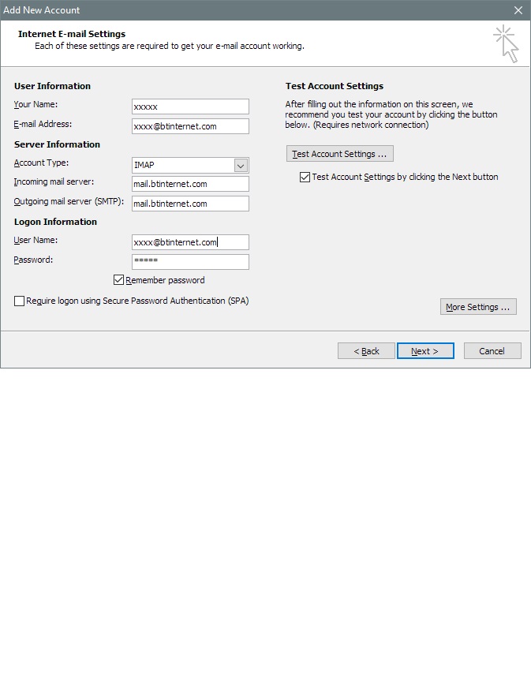Proceed by clicking the Next button
This screenshot has width=531, height=692.
[425, 351]
